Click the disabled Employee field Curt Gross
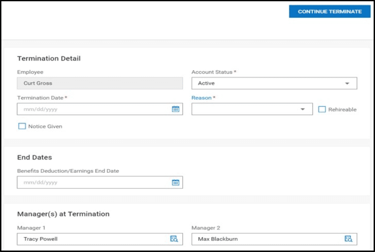 point(100,83)
